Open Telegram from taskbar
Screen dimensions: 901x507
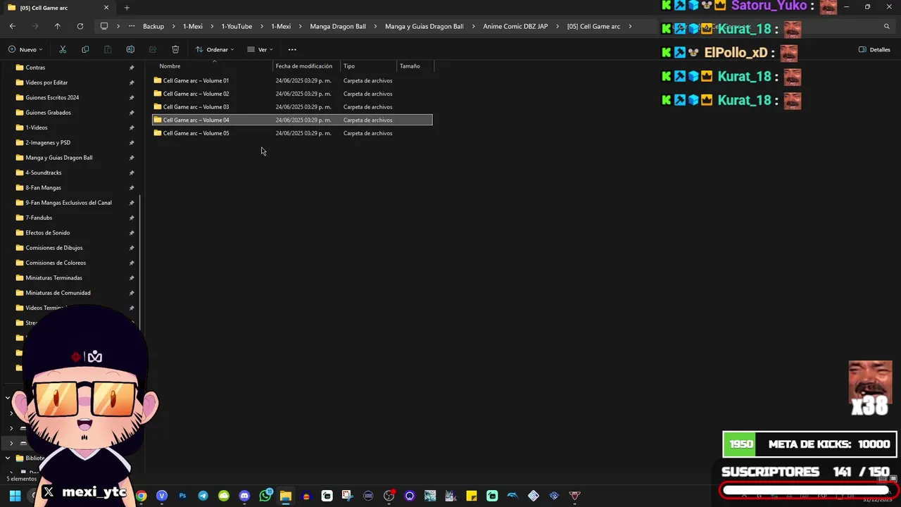click(203, 496)
